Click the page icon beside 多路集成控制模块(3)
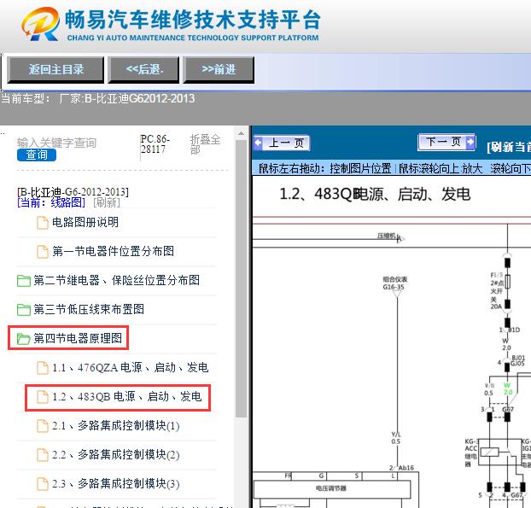Screen dimensions: 531x508 click(x=43, y=484)
